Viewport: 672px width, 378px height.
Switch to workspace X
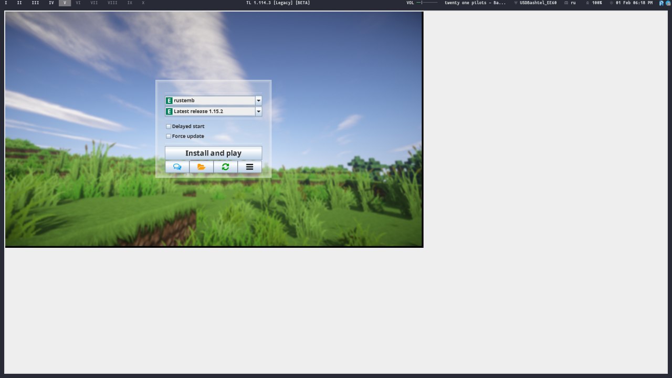click(143, 3)
